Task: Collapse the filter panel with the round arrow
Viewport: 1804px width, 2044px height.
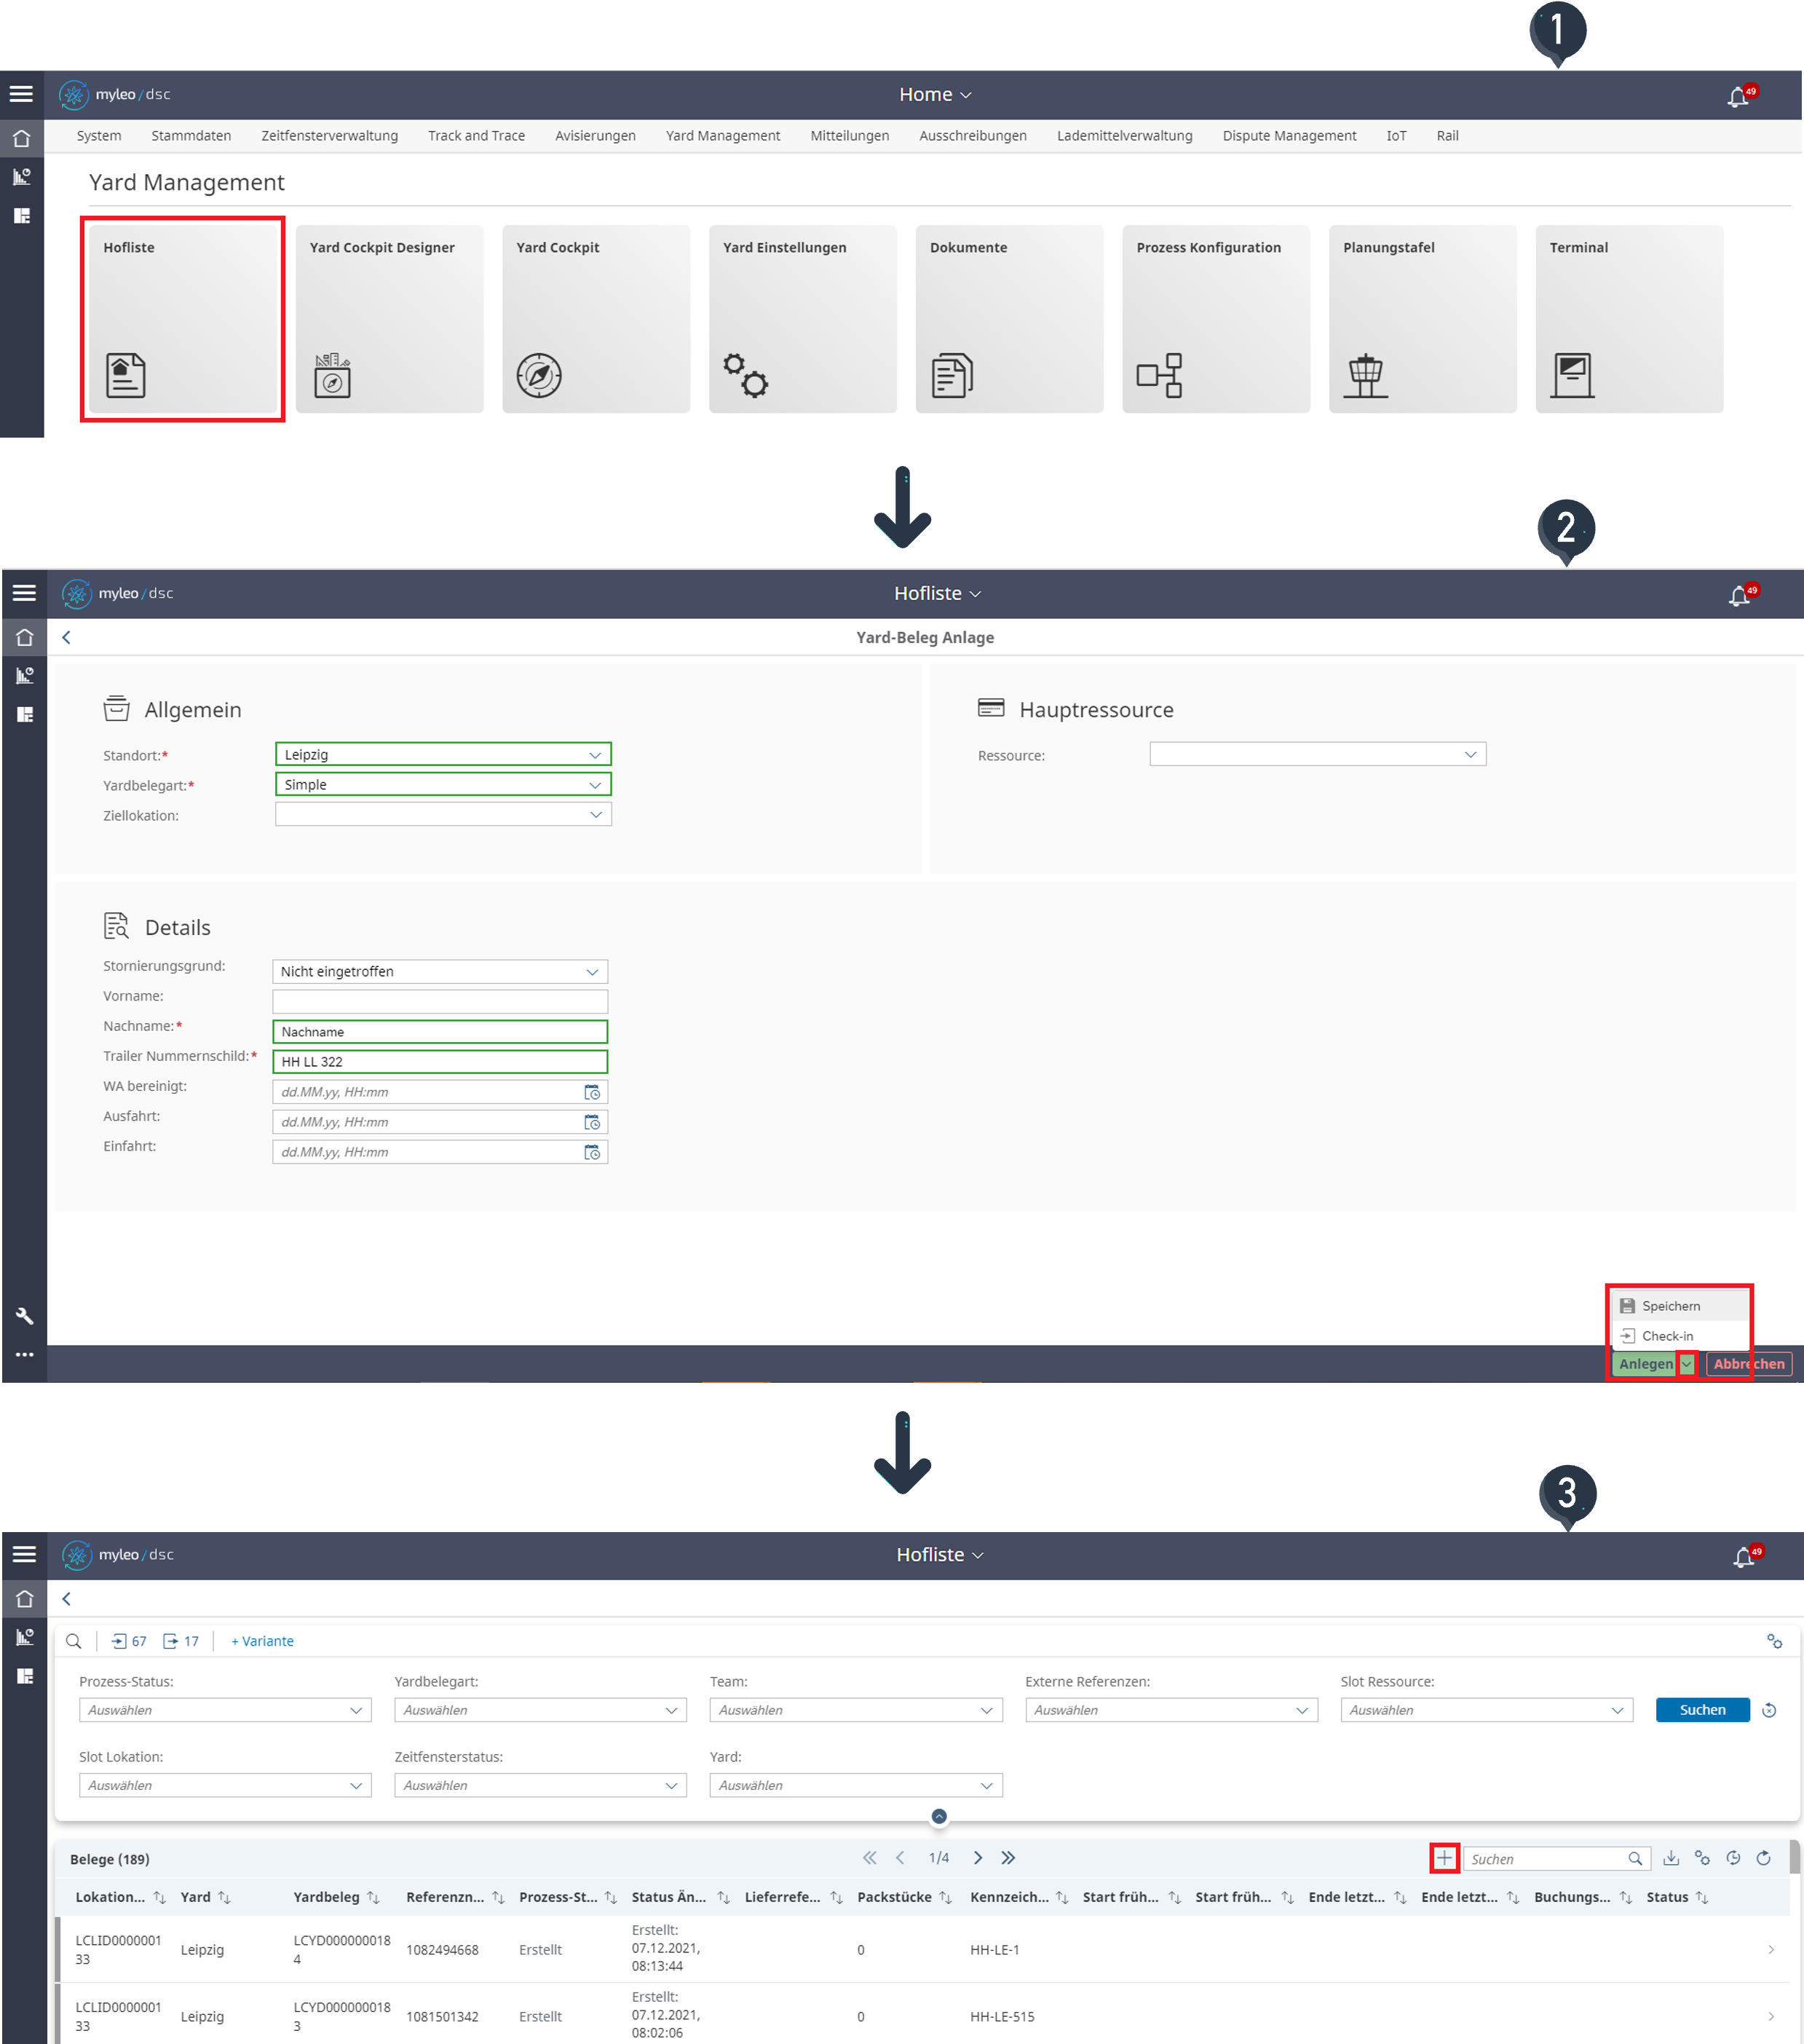Action: [x=938, y=1816]
